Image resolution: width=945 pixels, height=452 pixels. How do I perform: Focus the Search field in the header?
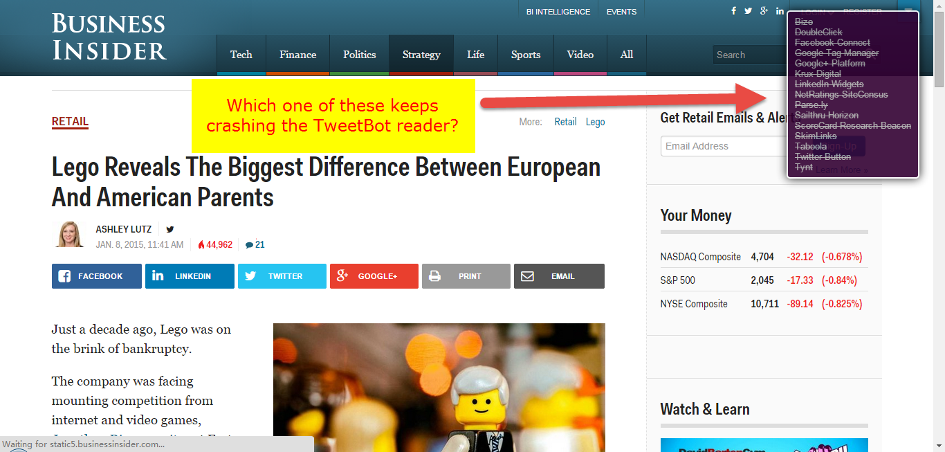[749, 55]
